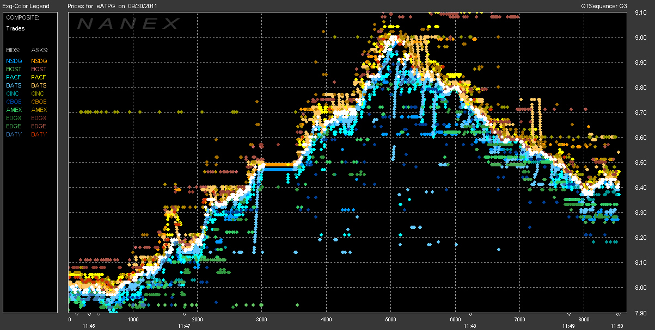
Task: Select EDGX in the ASKS column
Action: tap(40, 118)
